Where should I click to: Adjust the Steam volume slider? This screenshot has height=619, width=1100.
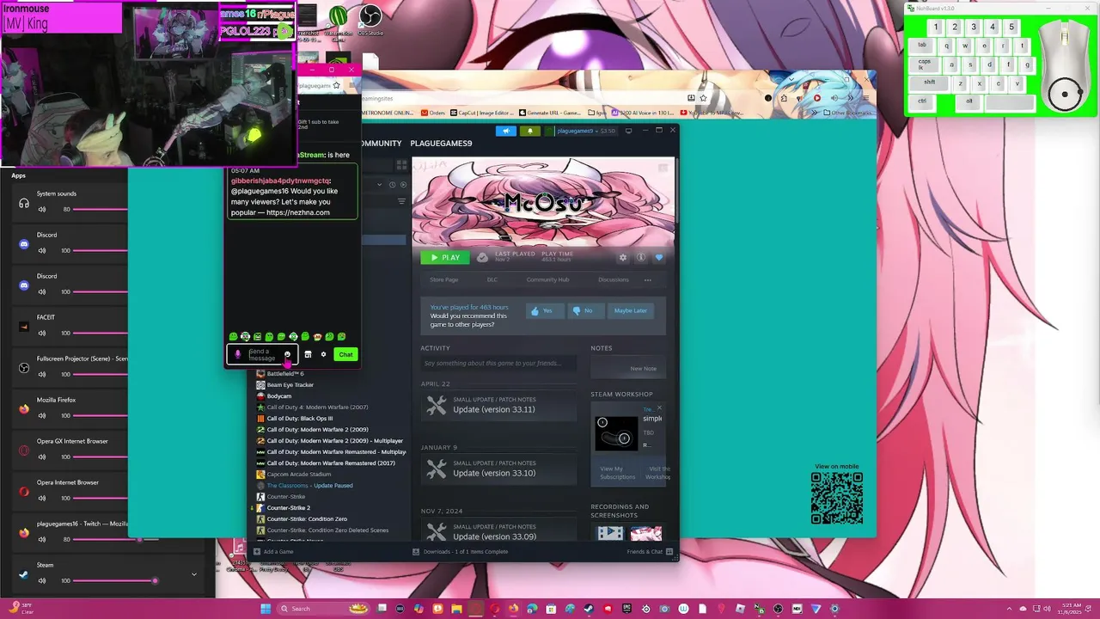tap(115, 580)
